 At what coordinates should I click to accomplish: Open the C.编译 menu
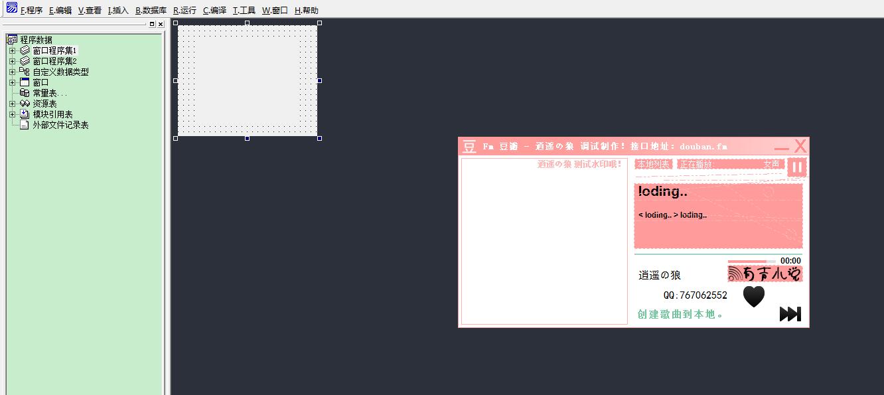coord(214,11)
